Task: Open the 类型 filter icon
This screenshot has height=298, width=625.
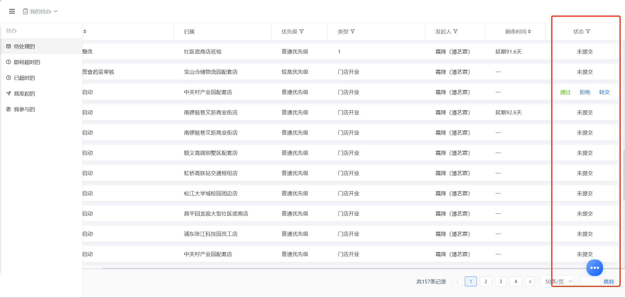Action: (353, 31)
